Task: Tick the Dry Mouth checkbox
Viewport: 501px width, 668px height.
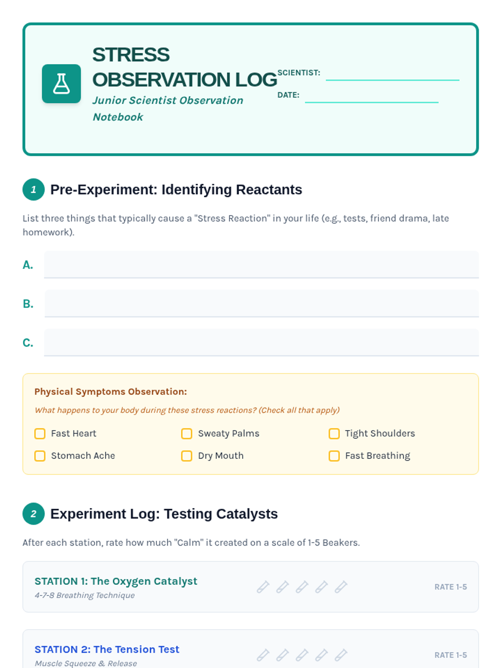Action: 187,456
